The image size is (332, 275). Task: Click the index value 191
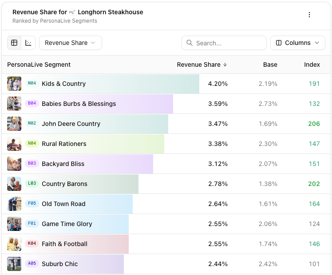click(314, 84)
